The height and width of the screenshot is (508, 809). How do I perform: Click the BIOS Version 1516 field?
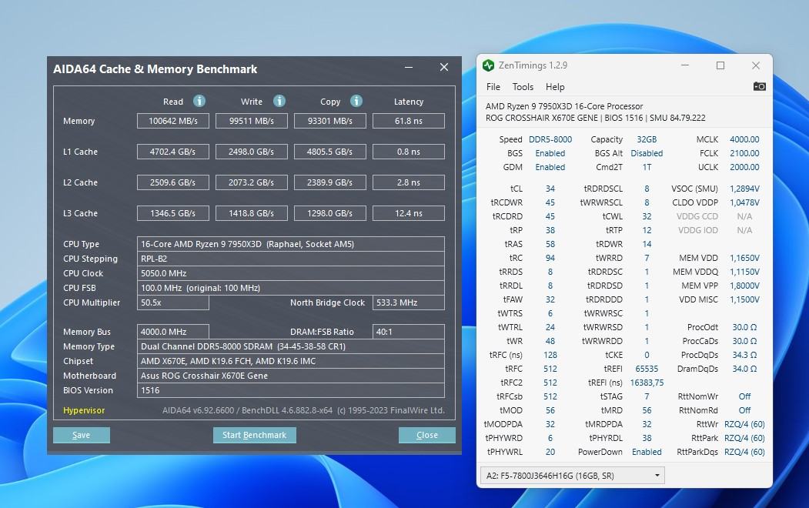(x=291, y=390)
